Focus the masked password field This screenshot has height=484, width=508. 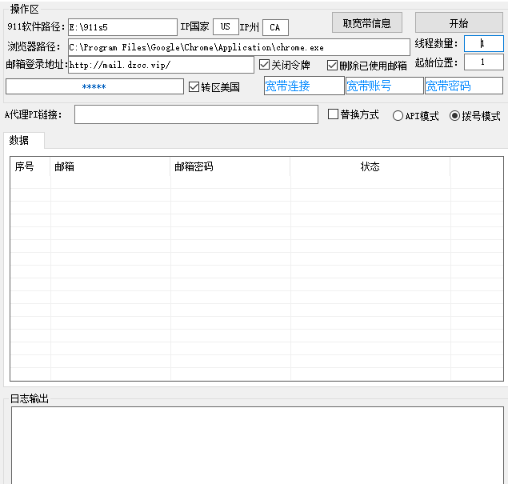tap(94, 86)
